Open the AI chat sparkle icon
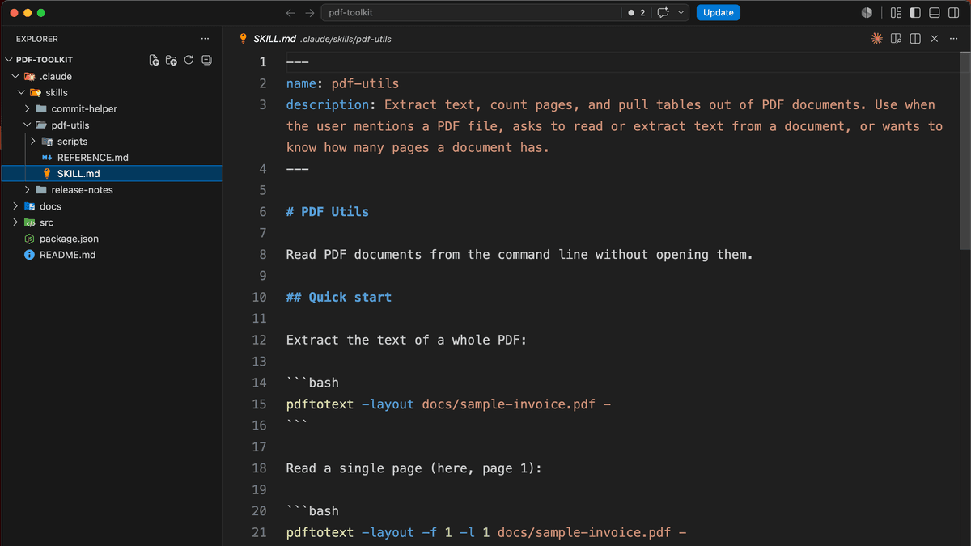 664,12
